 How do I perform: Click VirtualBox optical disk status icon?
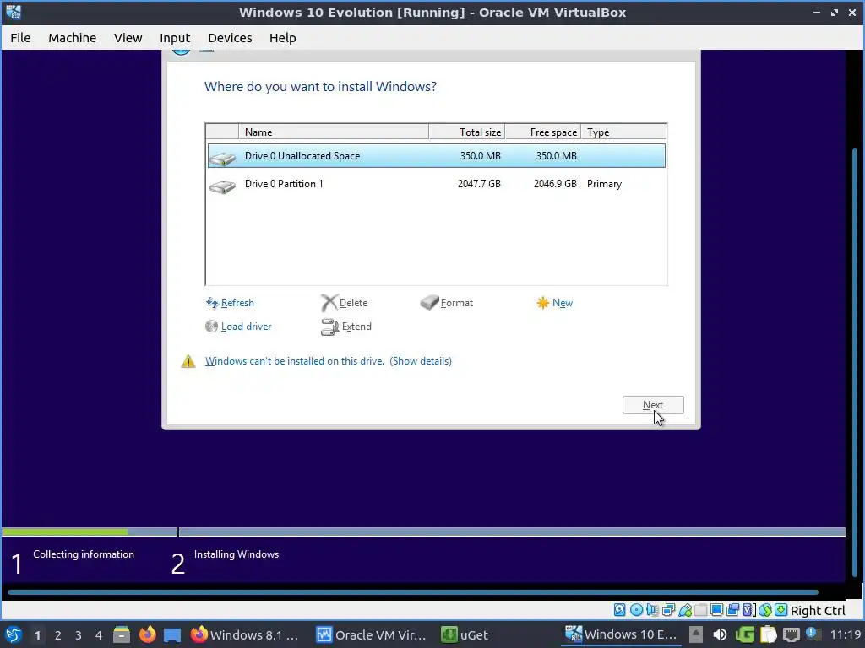pyautogui.click(x=636, y=610)
